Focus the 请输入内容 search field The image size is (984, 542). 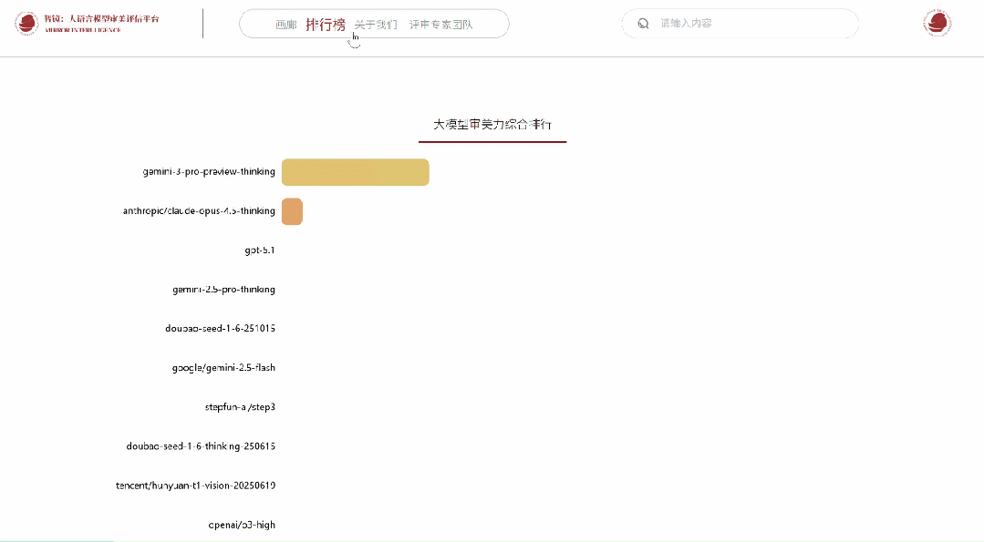point(741,24)
